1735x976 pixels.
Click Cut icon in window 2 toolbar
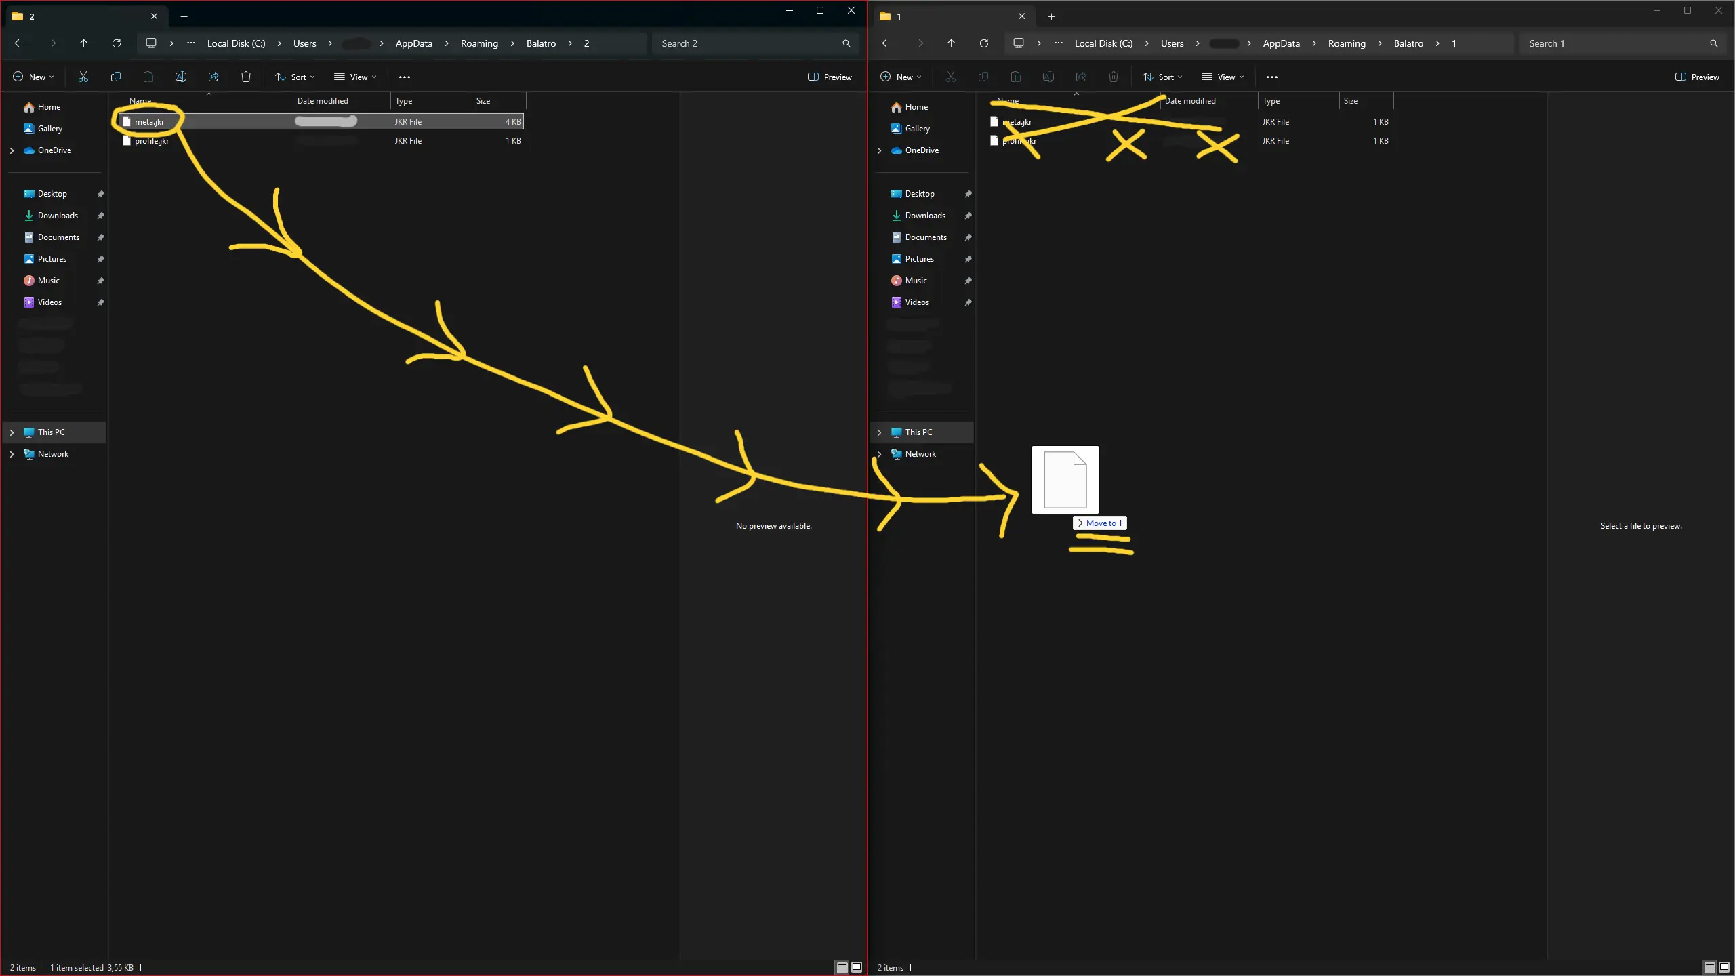(x=83, y=77)
